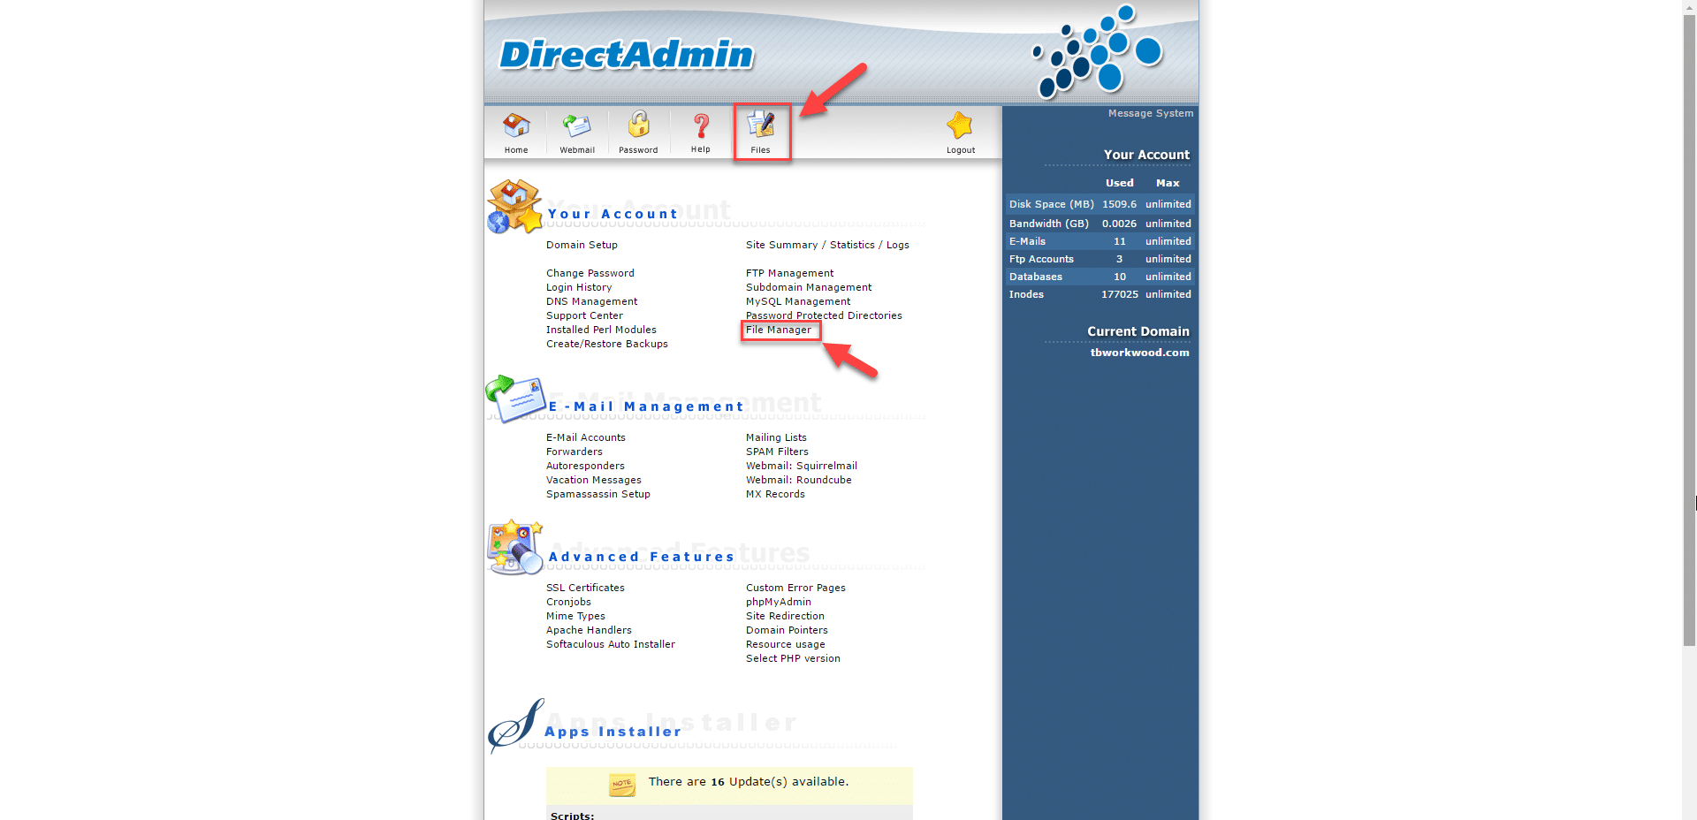This screenshot has height=820, width=1697.
Task: Open Cronjobs
Action: (568, 602)
